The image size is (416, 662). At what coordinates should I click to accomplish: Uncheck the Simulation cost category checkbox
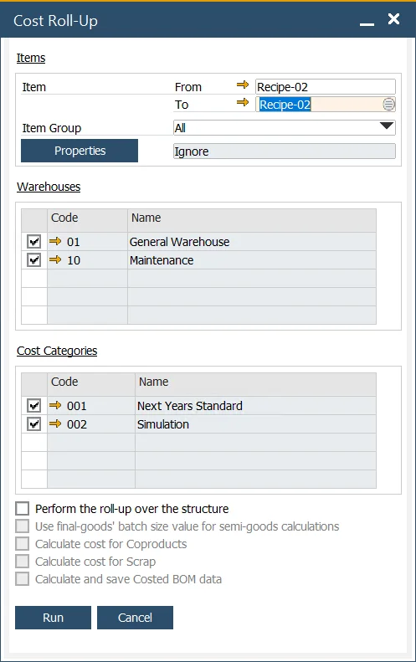pos(33,423)
